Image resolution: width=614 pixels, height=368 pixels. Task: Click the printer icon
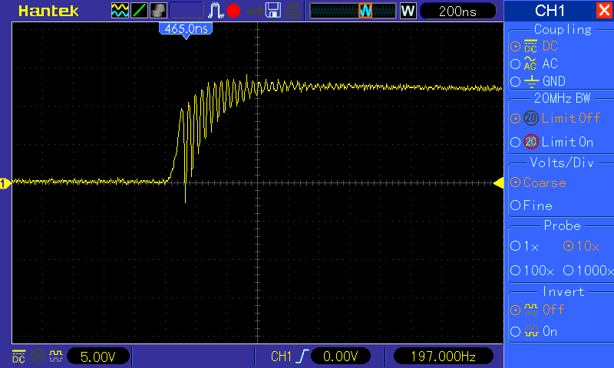click(292, 11)
